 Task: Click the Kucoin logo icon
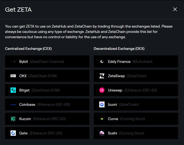point(13,119)
